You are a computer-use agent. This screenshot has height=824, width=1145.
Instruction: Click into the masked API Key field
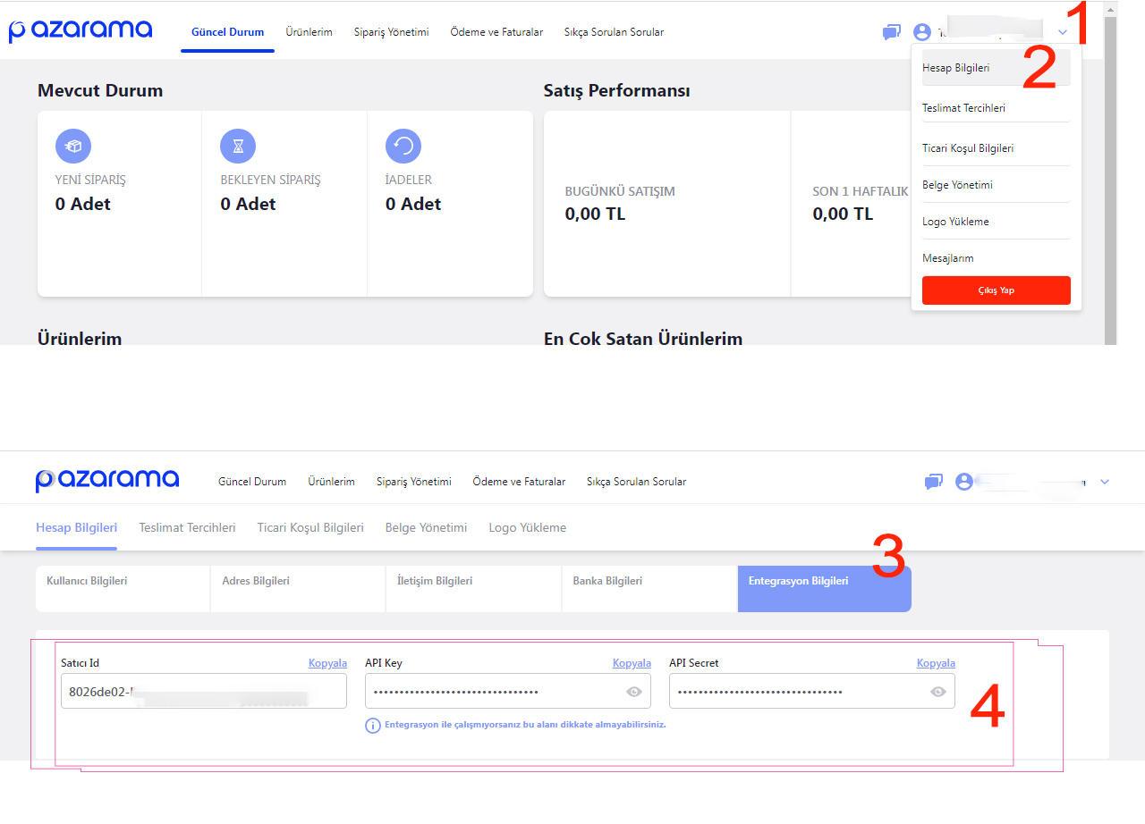pos(508,691)
